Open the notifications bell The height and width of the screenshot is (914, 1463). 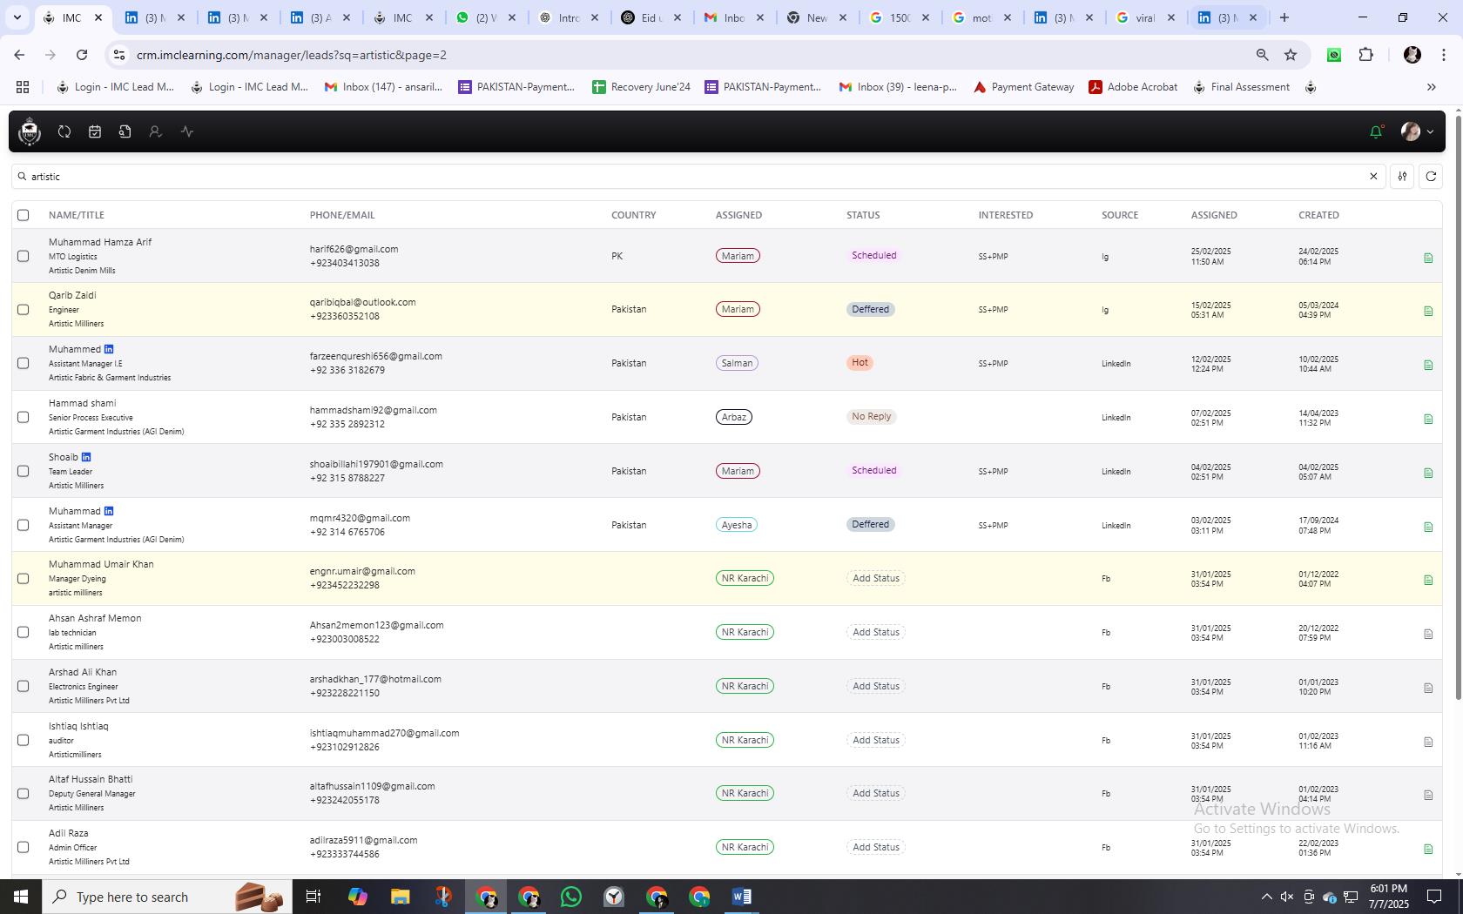pyautogui.click(x=1376, y=131)
